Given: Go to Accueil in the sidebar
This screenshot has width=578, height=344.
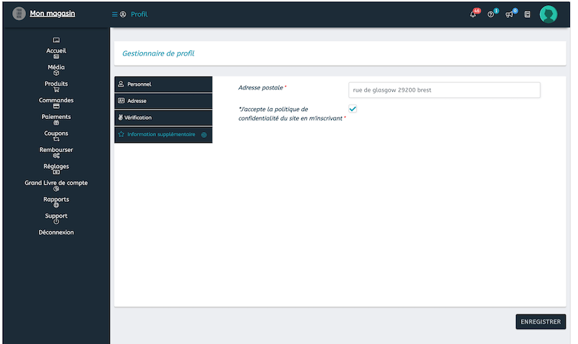Looking at the screenshot, I should [x=56, y=50].
